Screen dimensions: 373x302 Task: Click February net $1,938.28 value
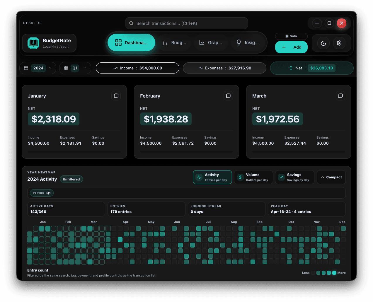point(166,119)
